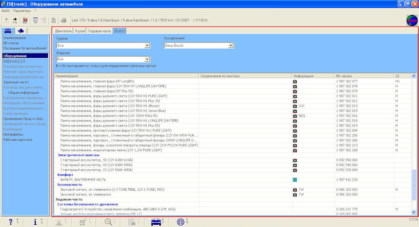Click the magnifier zoom icon F5
The width and height of the screenshot is (419, 227).
108,222
